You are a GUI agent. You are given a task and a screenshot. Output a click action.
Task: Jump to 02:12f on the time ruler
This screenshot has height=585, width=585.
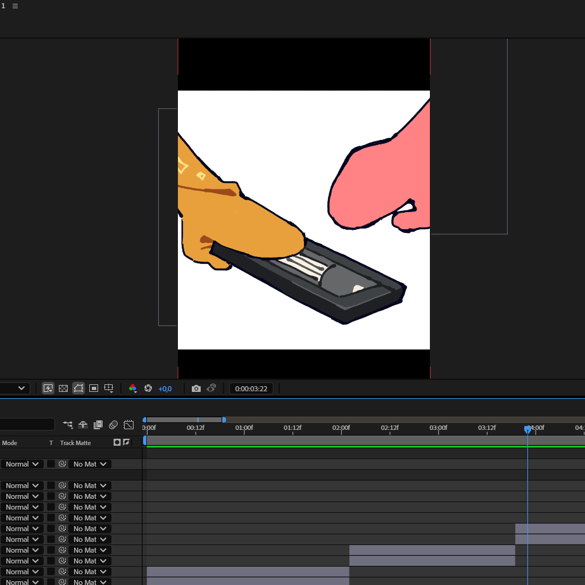[389, 427]
